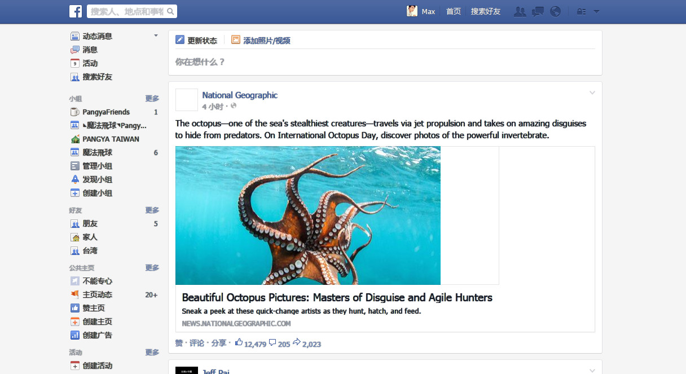Image resolution: width=686 pixels, height=374 pixels.
Task: Open Max's profile picture thumbnail
Action: (x=412, y=11)
